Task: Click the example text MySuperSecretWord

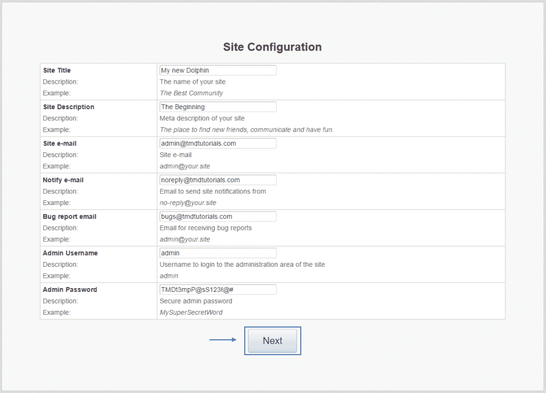Action: (x=191, y=313)
